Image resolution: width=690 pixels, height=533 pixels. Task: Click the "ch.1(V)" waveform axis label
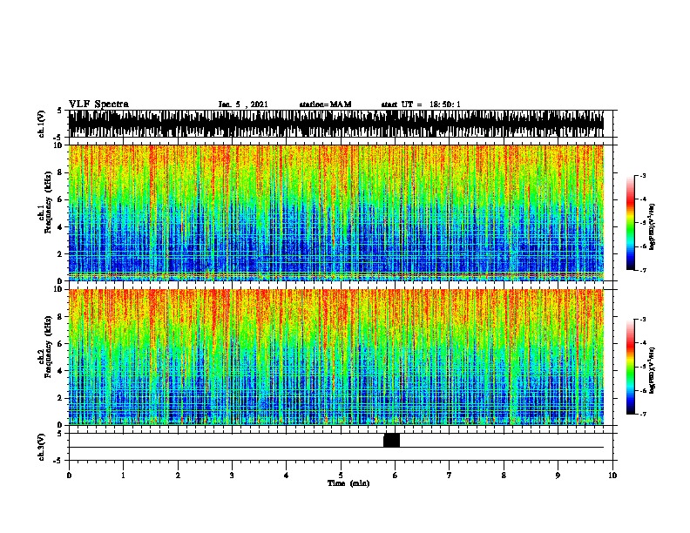(x=42, y=124)
